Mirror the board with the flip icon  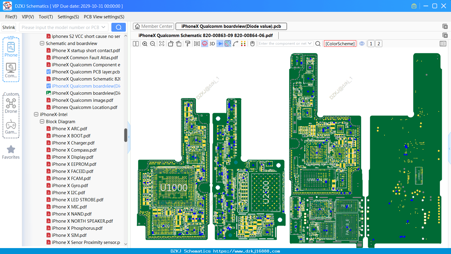click(197, 44)
